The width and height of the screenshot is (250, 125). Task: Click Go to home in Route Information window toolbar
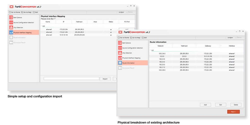coord(123,38)
